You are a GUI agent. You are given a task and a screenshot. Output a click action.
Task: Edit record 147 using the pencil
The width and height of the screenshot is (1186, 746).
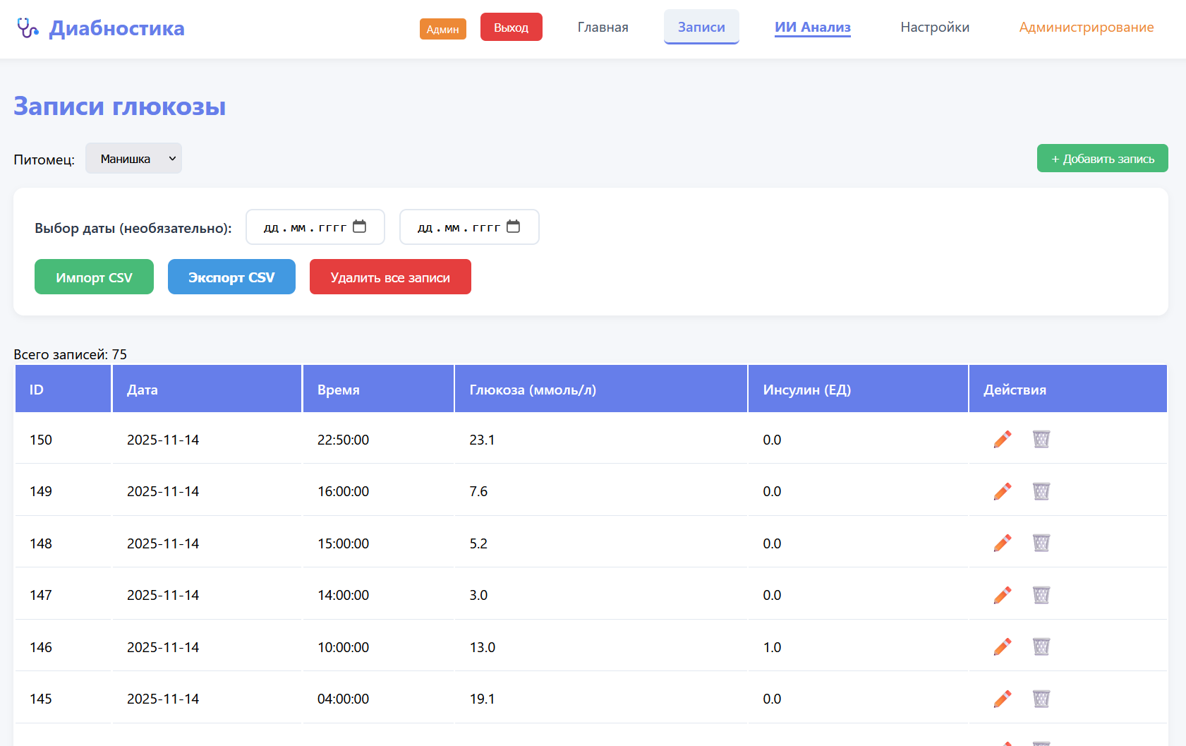1002,595
